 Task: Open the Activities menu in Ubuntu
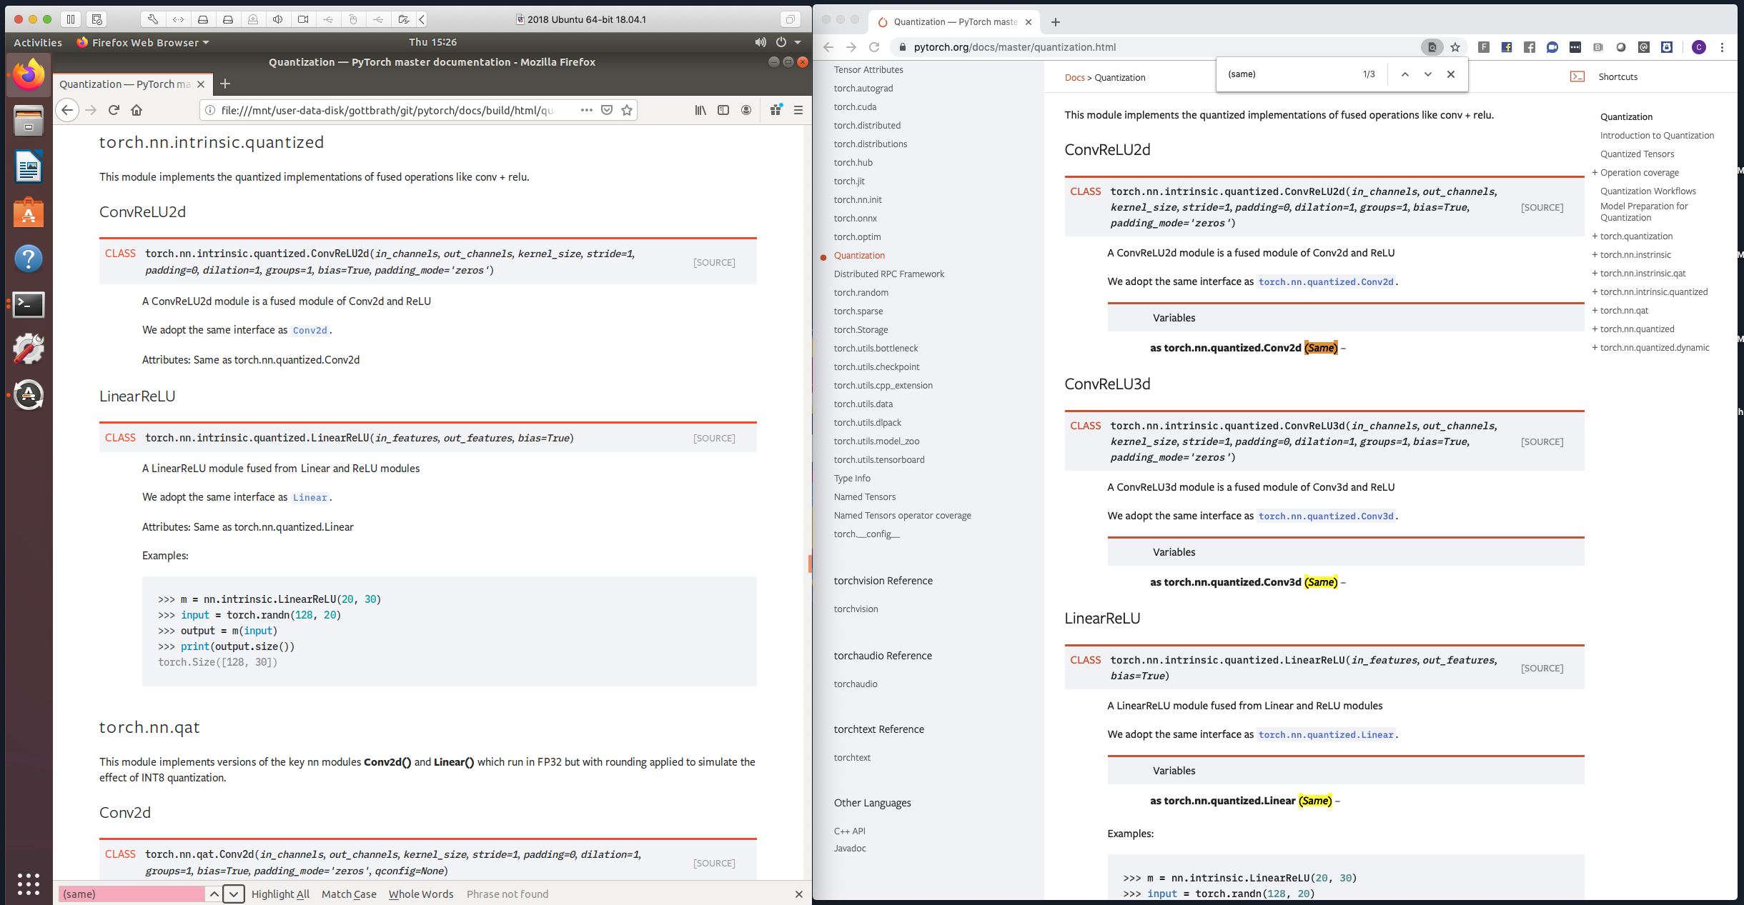point(37,42)
